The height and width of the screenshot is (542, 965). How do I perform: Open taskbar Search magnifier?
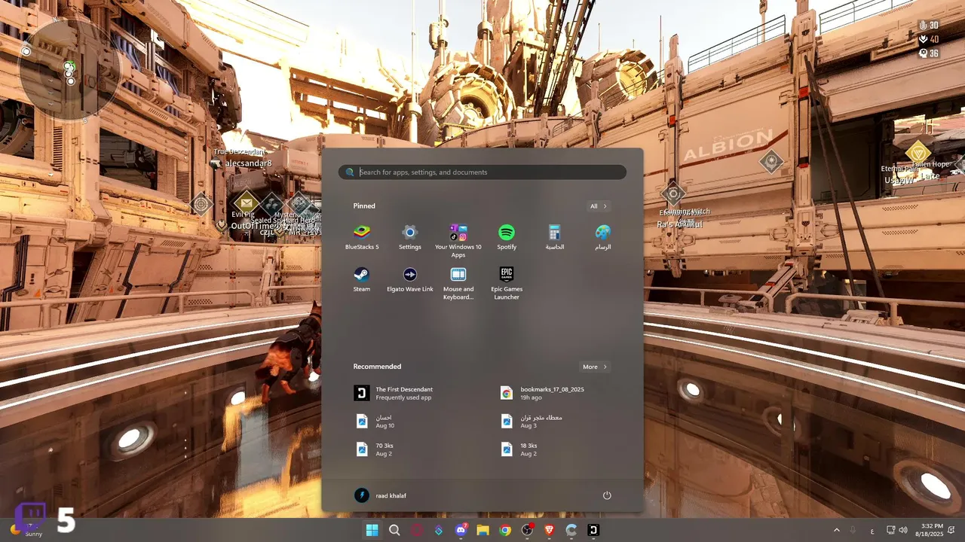(394, 530)
